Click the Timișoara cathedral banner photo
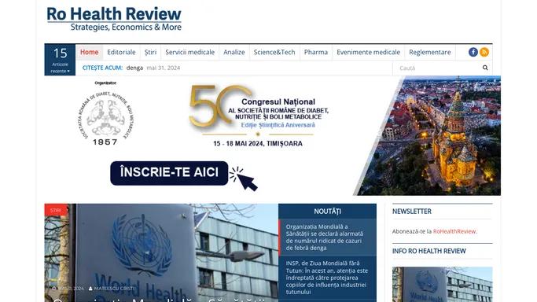Viewport: 537px width, 302px height. [430, 135]
